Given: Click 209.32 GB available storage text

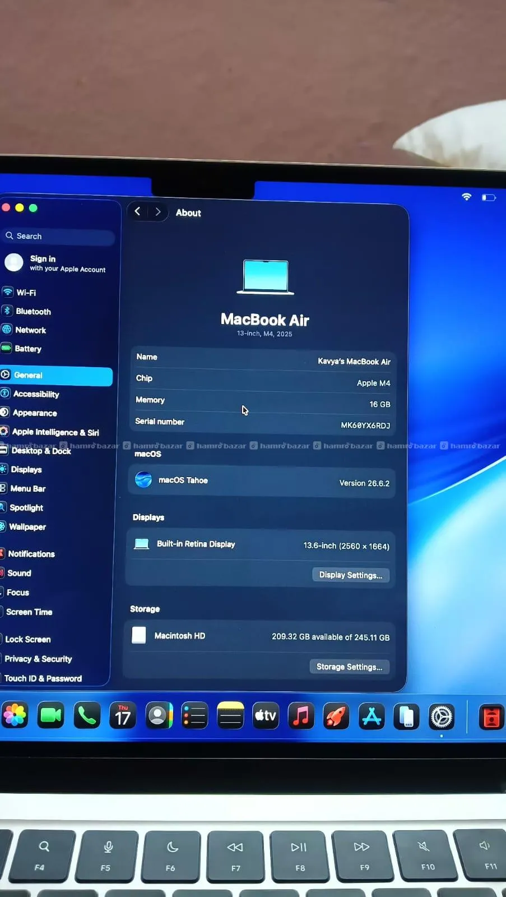Looking at the screenshot, I should click(331, 637).
